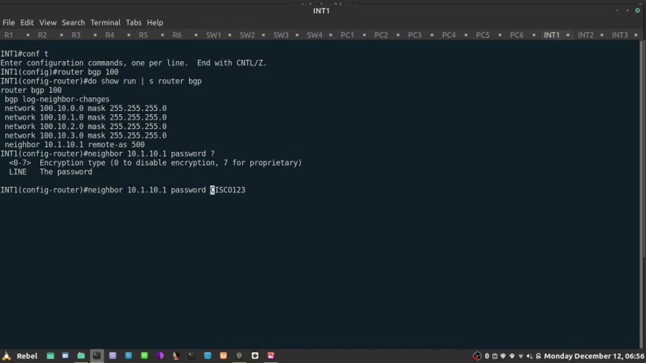Image resolution: width=646 pixels, height=363 pixels.
Task: Open the File menu
Action: [9, 23]
